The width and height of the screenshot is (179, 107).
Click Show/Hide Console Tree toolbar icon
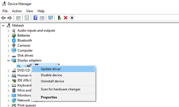pyautogui.click(x=18, y=18)
